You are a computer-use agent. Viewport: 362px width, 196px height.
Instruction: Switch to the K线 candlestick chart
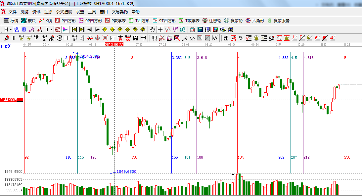point(45,21)
